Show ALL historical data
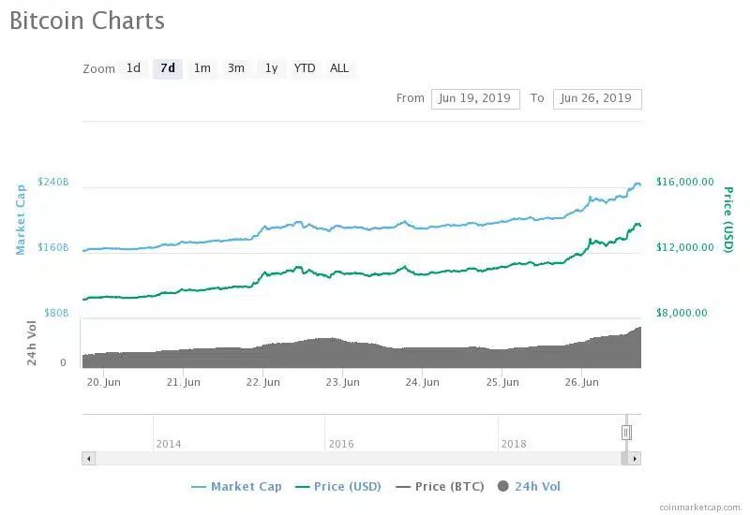The height and width of the screenshot is (515, 750). point(339,68)
